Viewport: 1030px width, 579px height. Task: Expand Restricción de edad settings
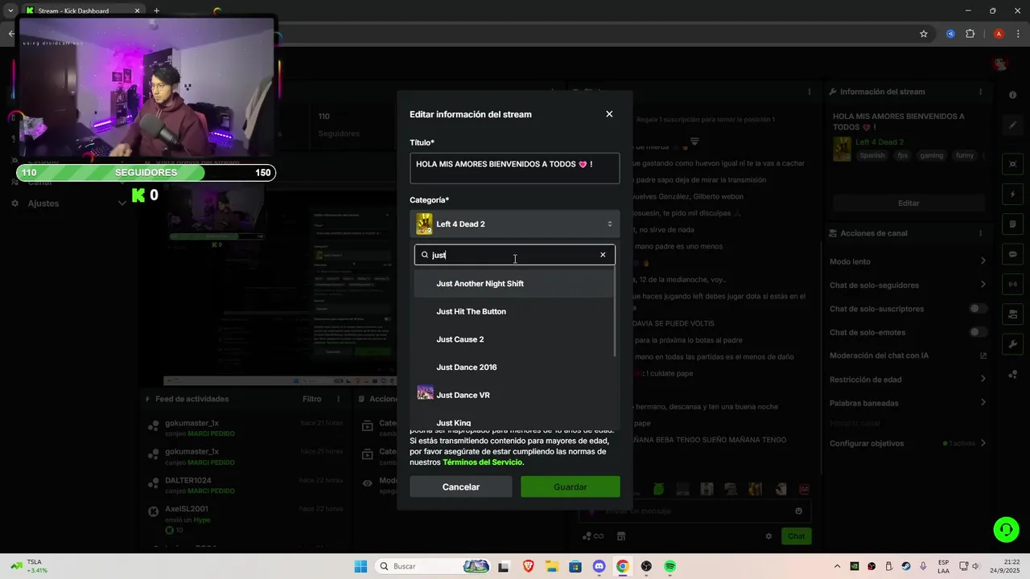pos(908,380)
